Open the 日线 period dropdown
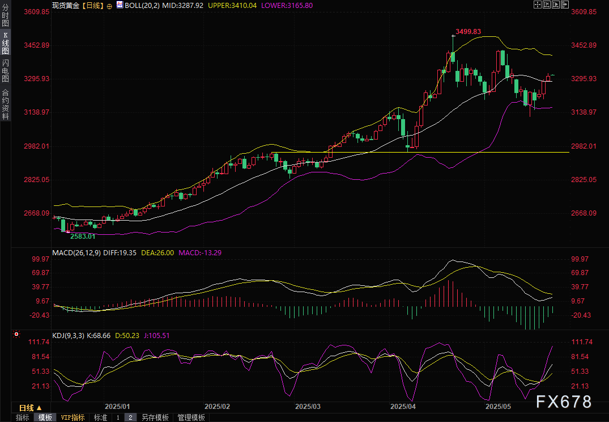The width and height of the screenshot is (609, 422). point(30,408)
